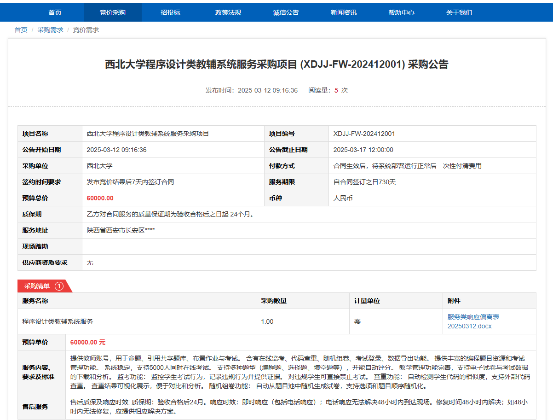The image size is (553, 420).
Task: Click 诚信公告 in the navigation bar
Action: (286, 12)
